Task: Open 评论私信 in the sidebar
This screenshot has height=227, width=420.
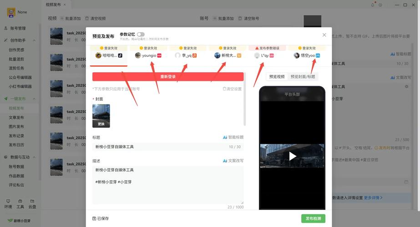Action: coord(16,185)
